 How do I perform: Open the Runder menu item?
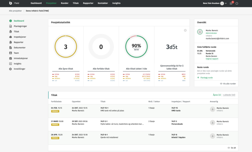click(64, 3)
